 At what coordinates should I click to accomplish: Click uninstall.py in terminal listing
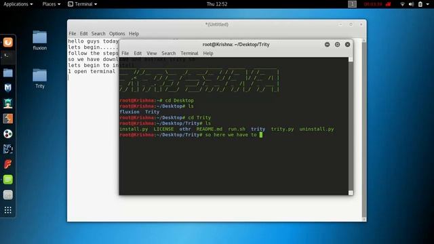317,129
